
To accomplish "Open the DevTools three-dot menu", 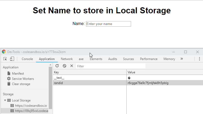I will click(x=199, y=59).
